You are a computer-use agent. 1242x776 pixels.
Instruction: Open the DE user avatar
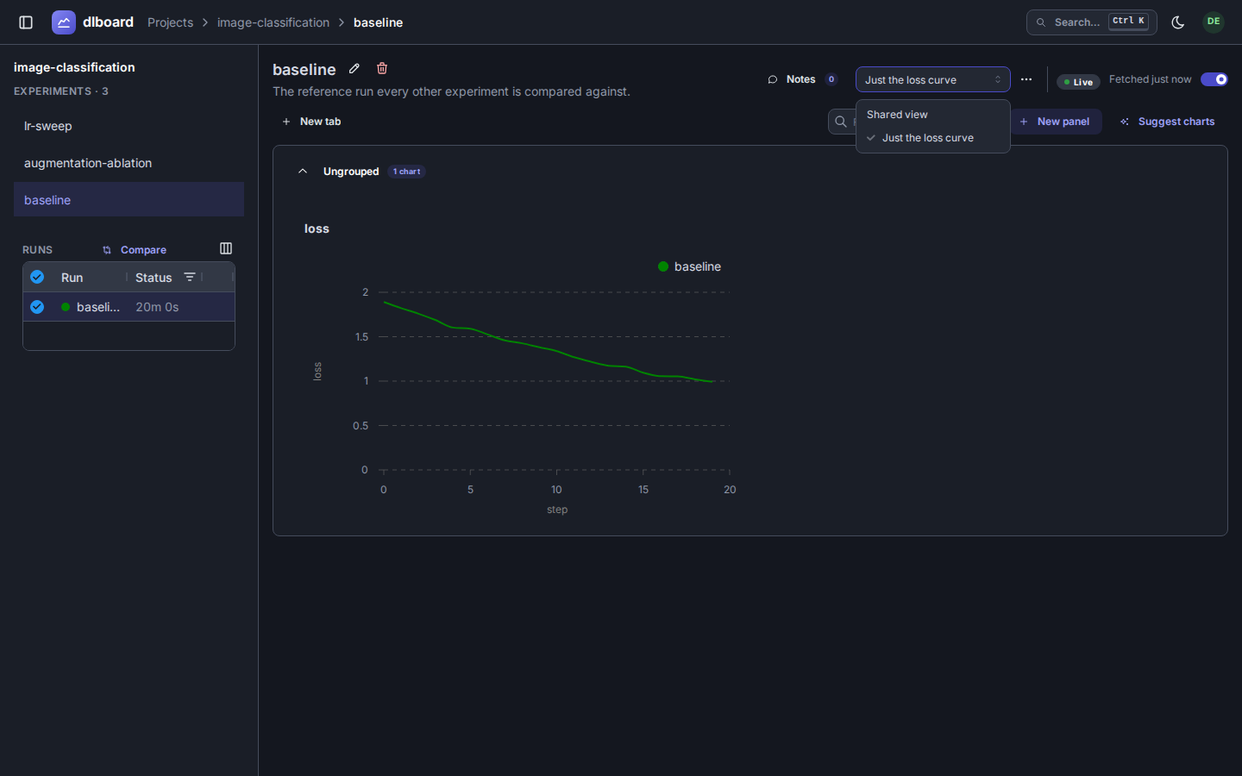1214,22
